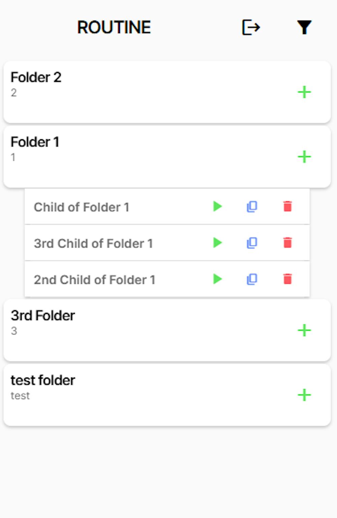Screen dimensions: 337x518
Task: Duplicate 3rd Child of Folder 1
Action: [252, 243]
